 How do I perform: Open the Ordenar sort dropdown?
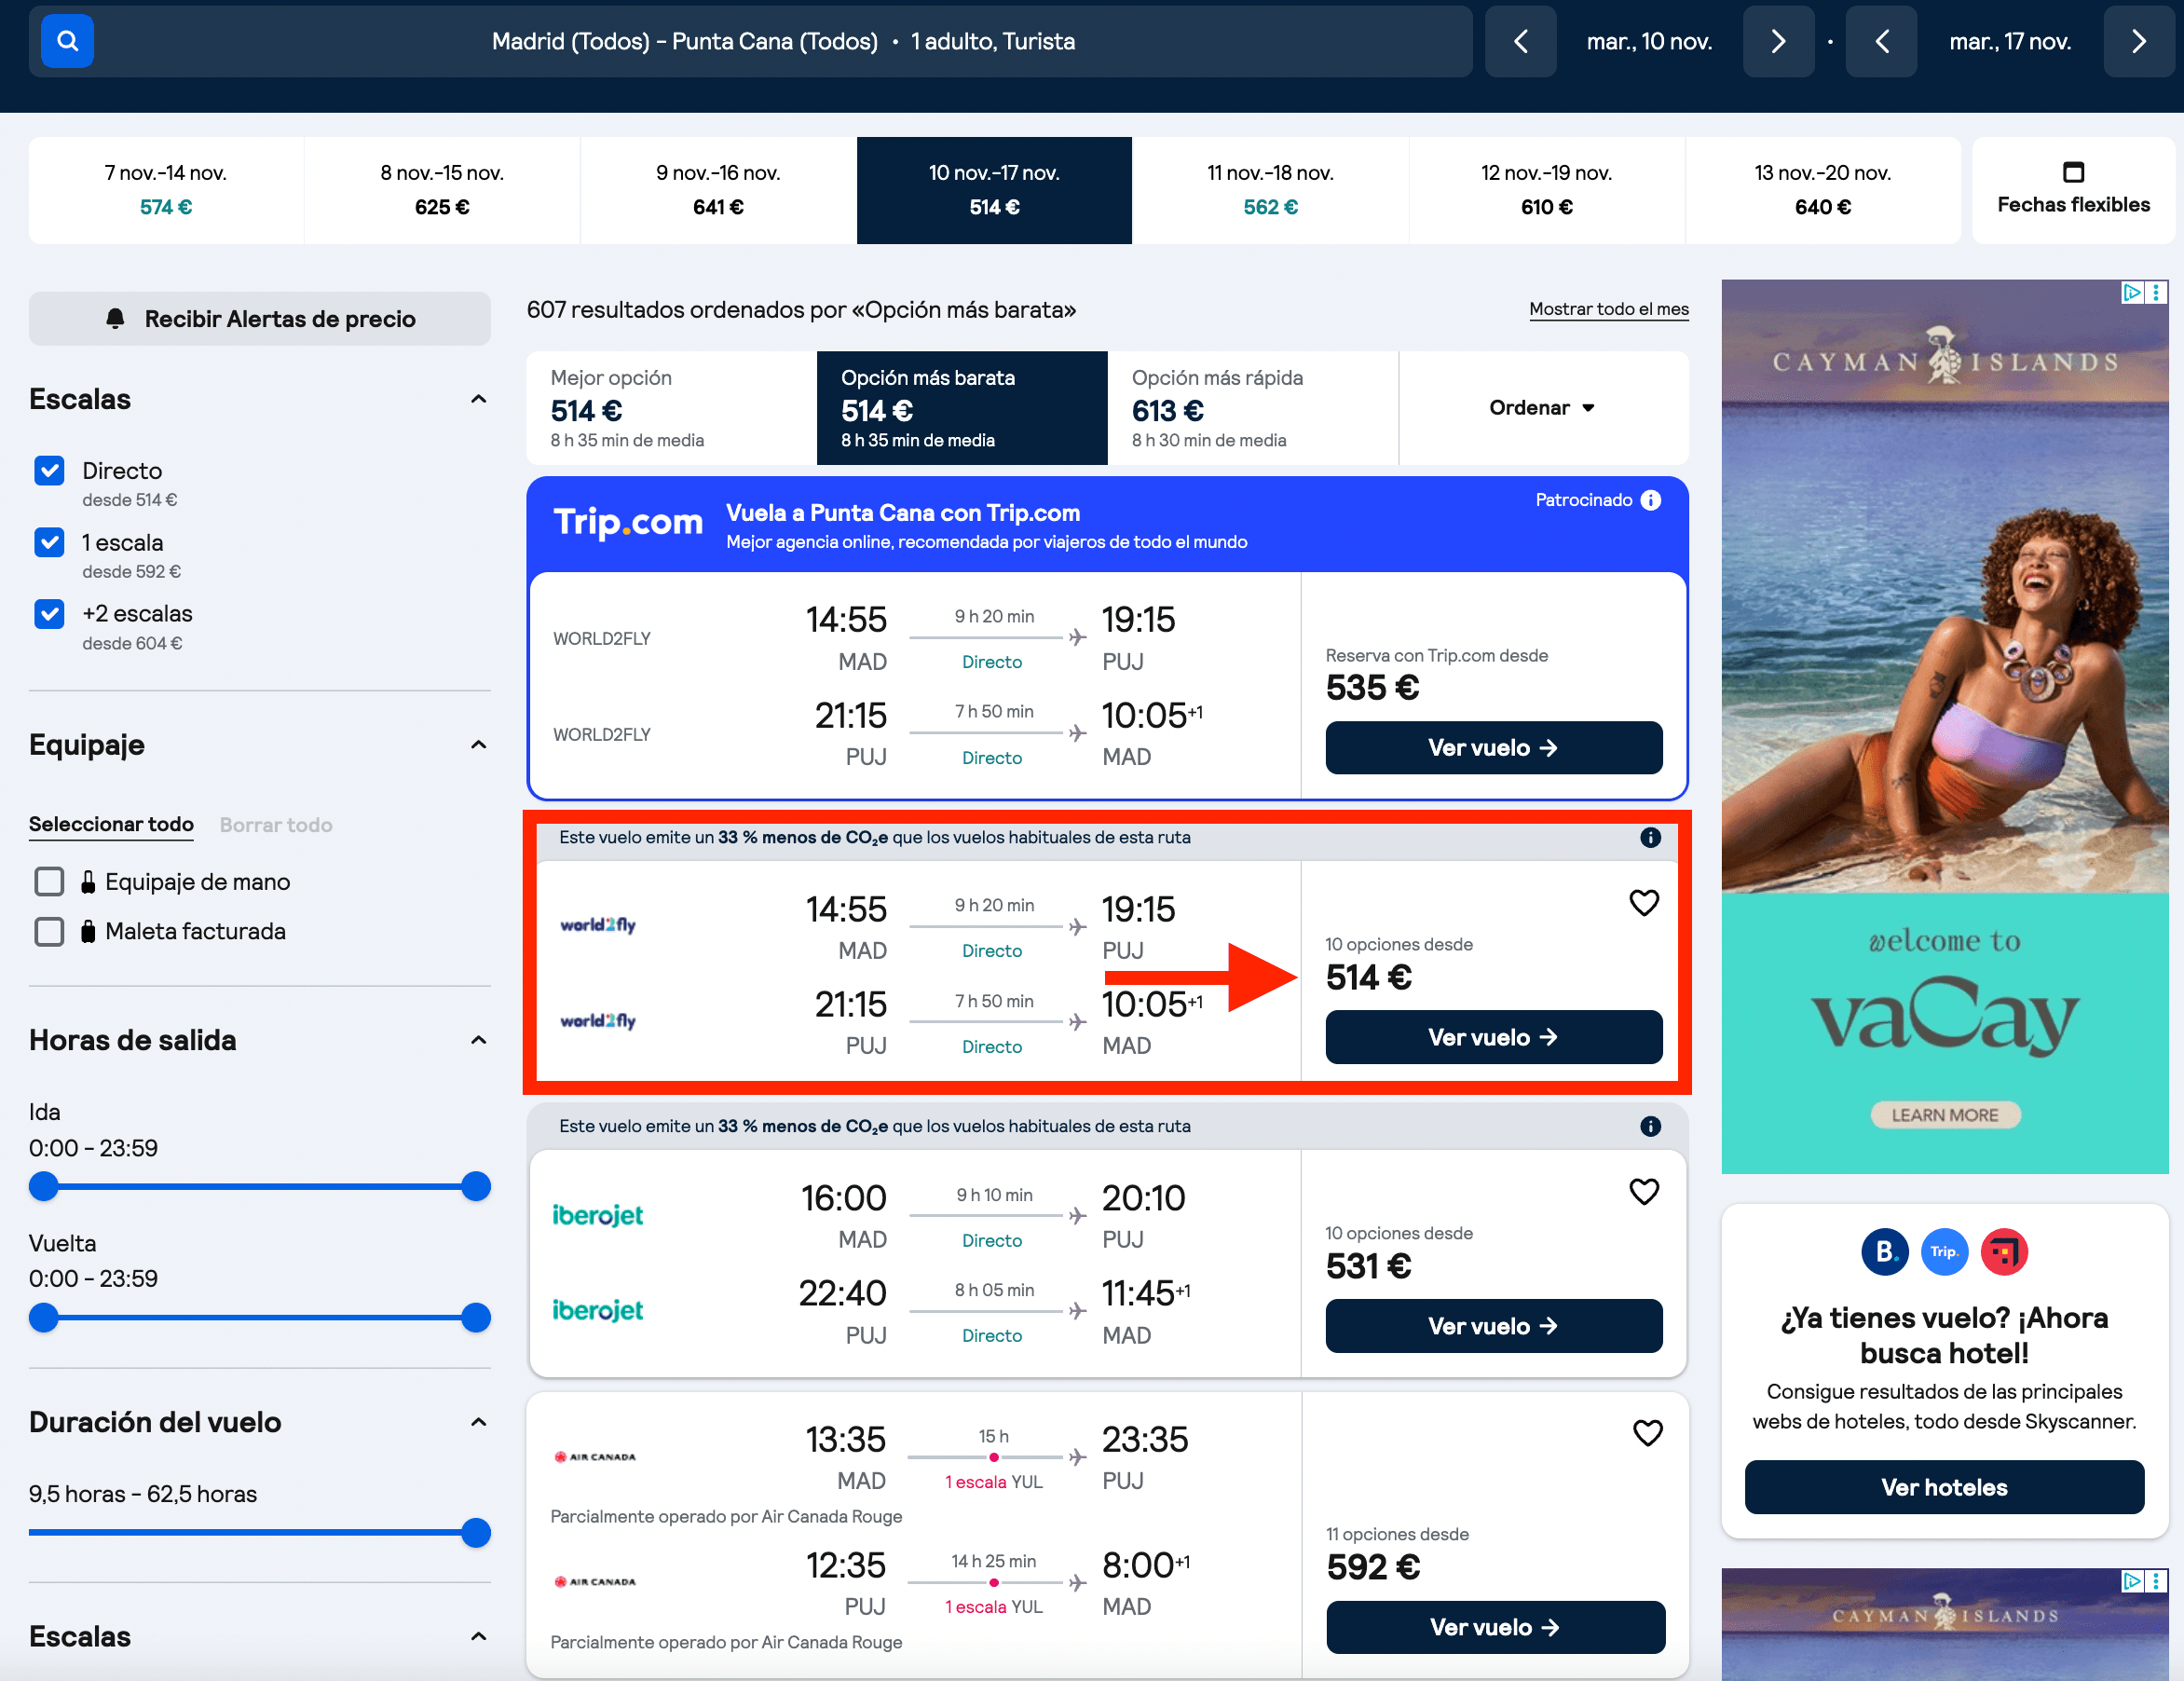pos(1543,408)
